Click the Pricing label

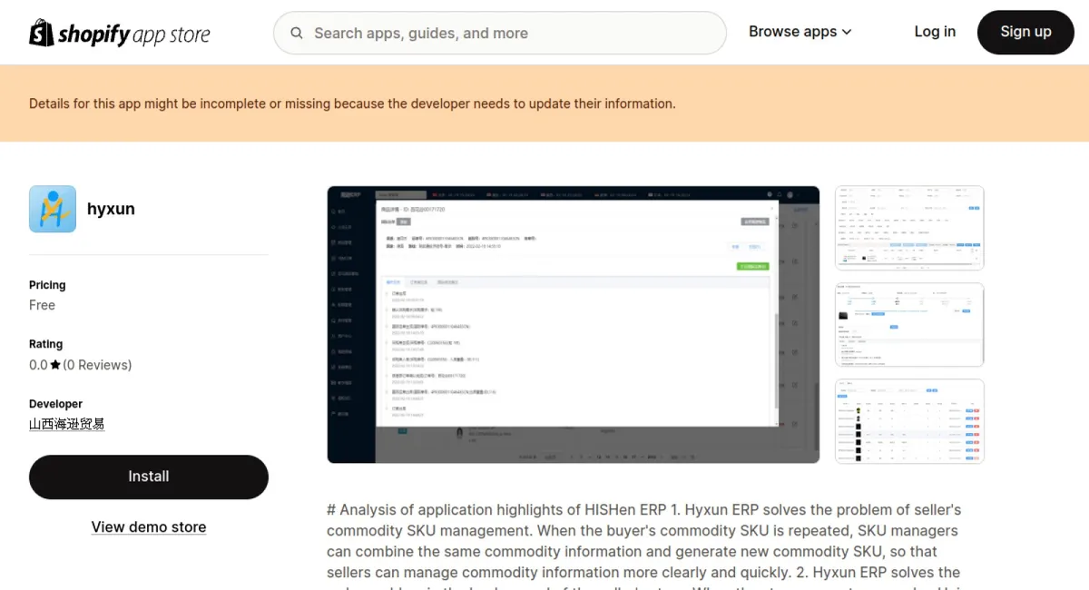[x=47, y=285]
